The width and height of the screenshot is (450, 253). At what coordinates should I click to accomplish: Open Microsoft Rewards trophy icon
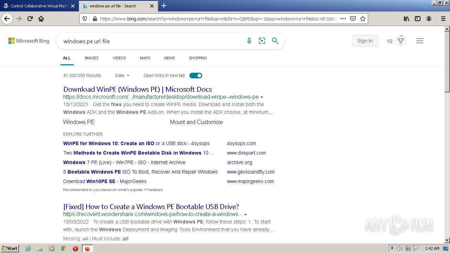pyautogui.click(x=401, y=41)
